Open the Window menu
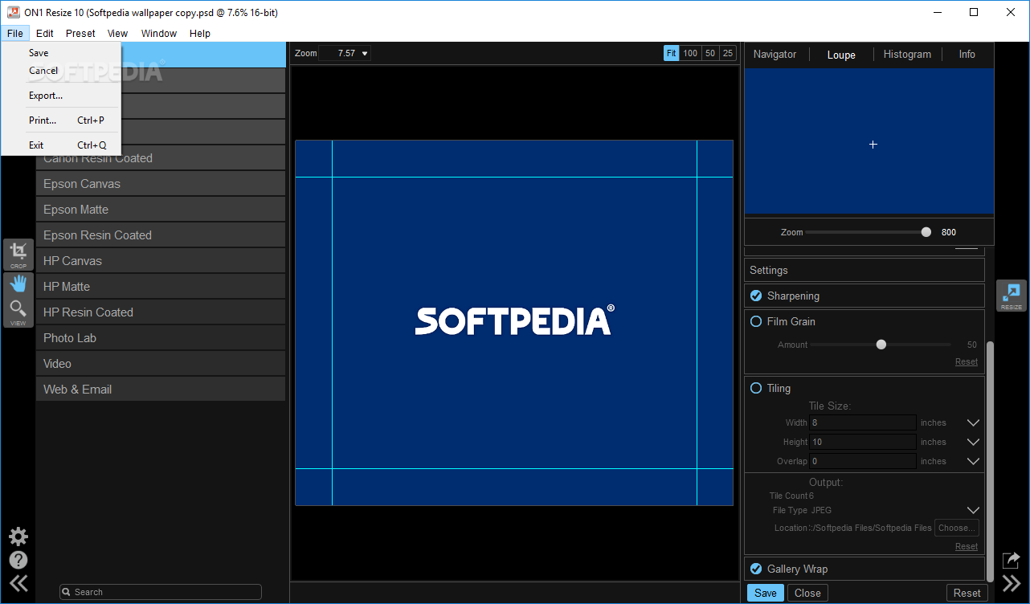 159,33
